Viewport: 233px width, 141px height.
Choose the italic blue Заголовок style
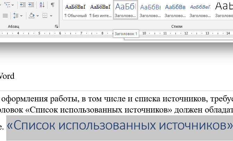200,10
